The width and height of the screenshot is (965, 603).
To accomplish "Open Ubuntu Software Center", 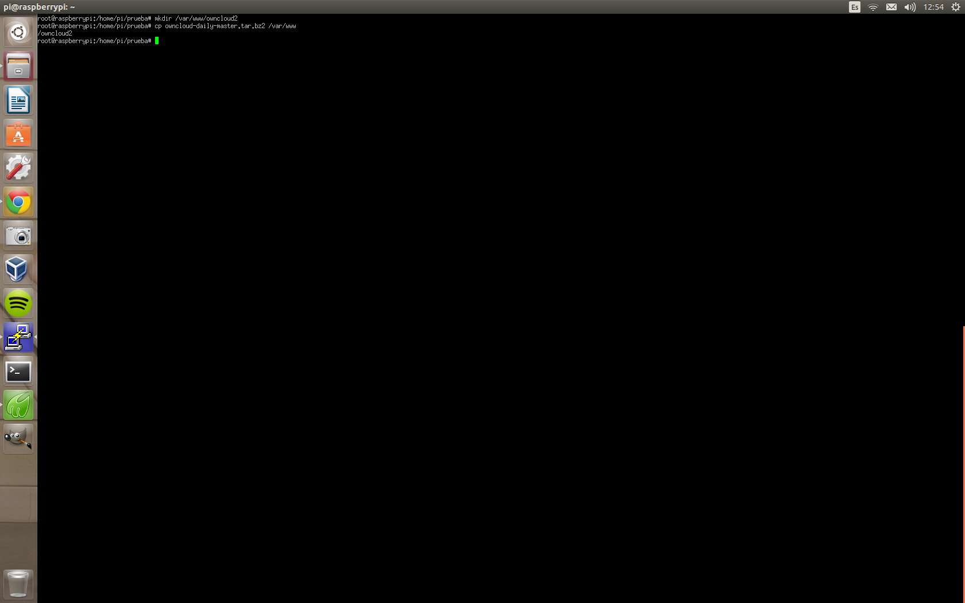I will click(18, 134).
